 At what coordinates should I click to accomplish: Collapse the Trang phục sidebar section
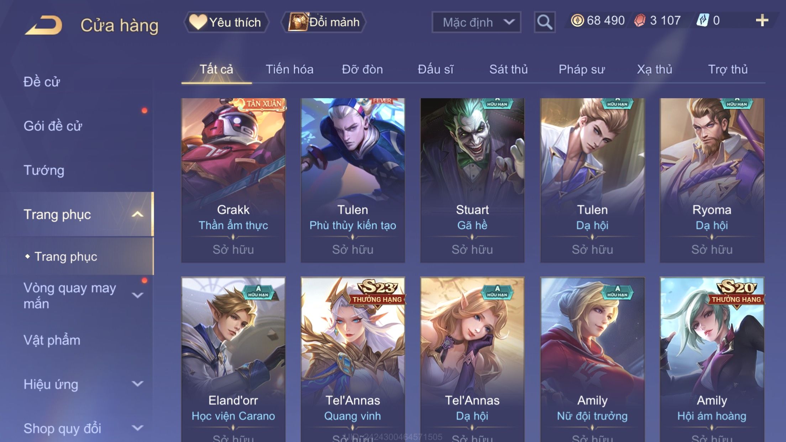click(137, 214)
